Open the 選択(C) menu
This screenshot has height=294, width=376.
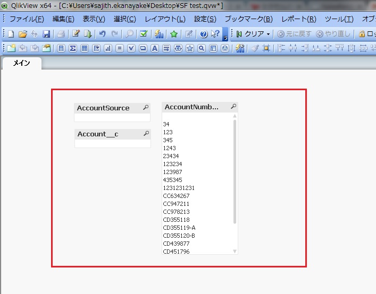point(124,19)
